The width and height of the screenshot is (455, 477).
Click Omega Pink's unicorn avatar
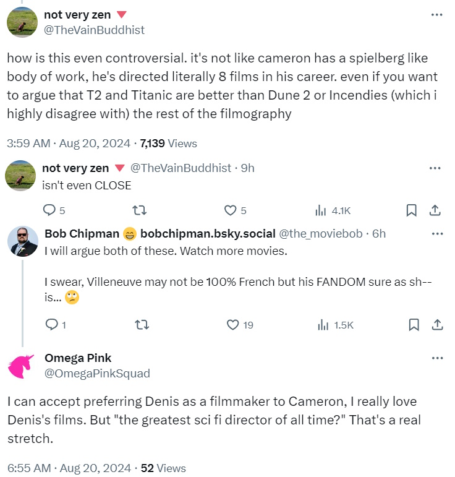point(23,366)
